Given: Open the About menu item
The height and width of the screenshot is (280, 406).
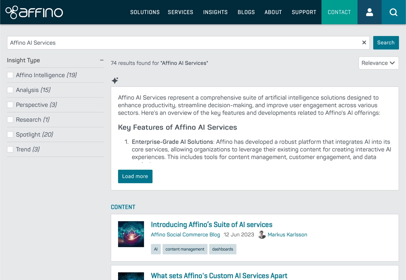Looking at the screenshot, I should 273,12.
